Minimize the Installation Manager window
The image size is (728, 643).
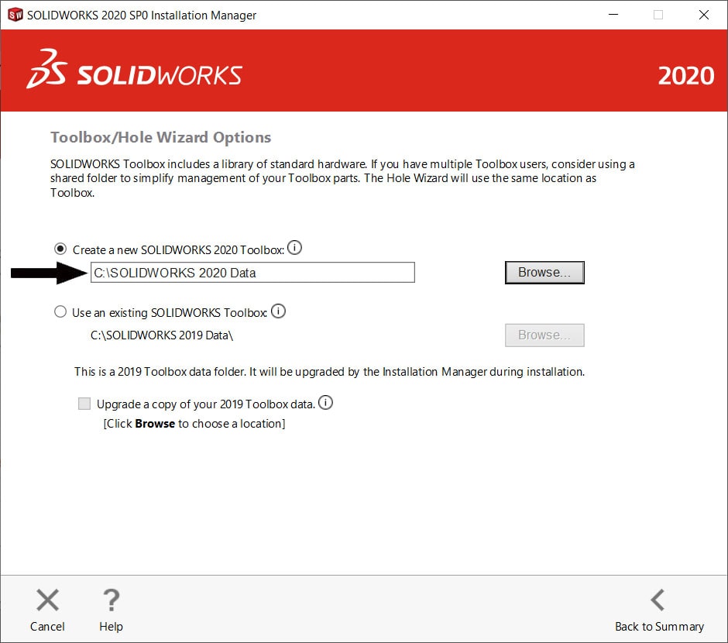click(x=614, y=14)
